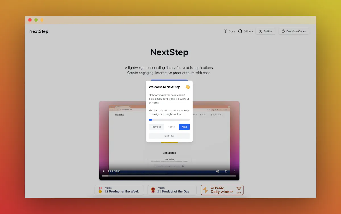This screenshot has width=341, height=214.
Task: Click the red close window button
Action: (30, 20)
